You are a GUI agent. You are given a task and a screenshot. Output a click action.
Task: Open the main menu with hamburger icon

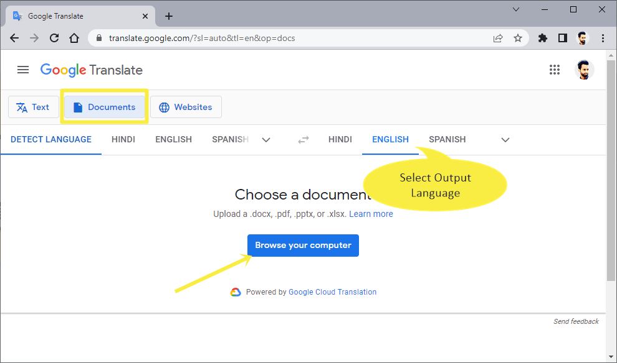coord(23,70)
